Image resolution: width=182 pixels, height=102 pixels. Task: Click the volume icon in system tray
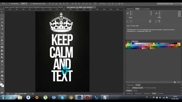click(160, 97)
